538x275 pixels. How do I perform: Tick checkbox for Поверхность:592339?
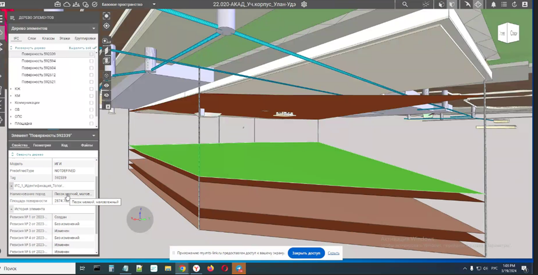tap(92, 54)
